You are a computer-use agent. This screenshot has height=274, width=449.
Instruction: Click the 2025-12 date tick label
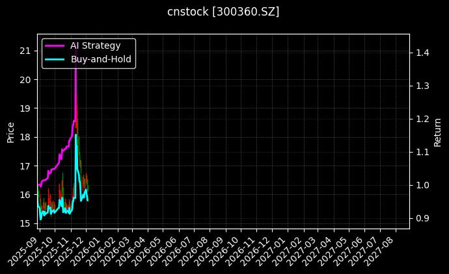72,249
